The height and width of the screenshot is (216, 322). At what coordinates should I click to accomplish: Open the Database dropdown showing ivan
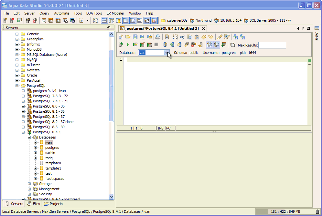(x=167, y=53)
